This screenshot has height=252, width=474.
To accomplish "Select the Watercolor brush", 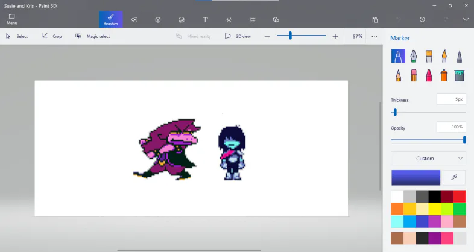I will pos(444,56).
